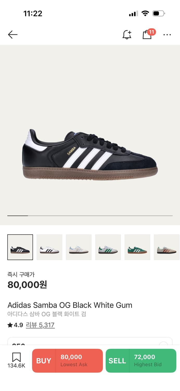This screenshot has height=391, width=180.
Task: Choose the cream Samba with blue stripes thumbnail
Action: click(x=79, y=247)
